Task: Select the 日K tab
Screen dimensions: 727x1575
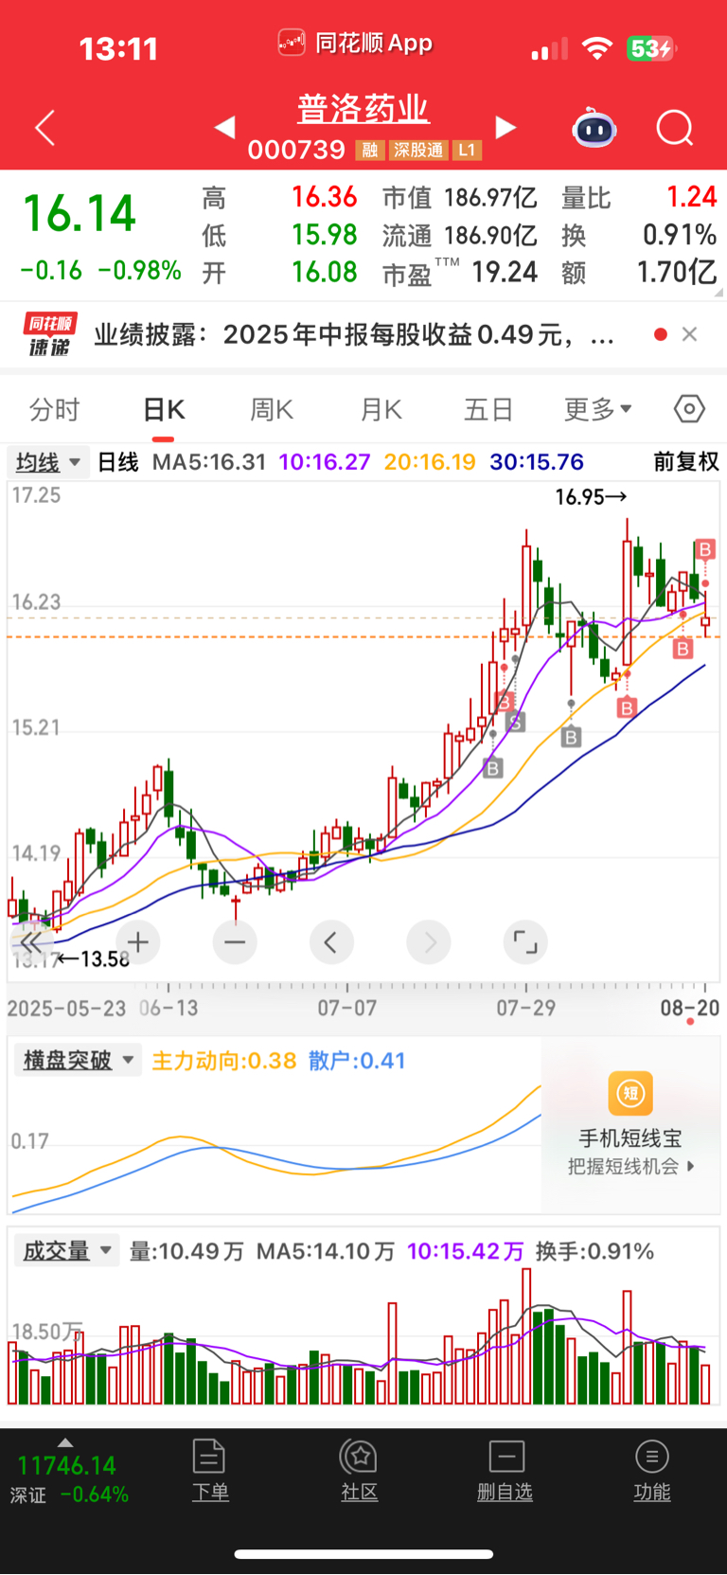Action: [164, 410]
